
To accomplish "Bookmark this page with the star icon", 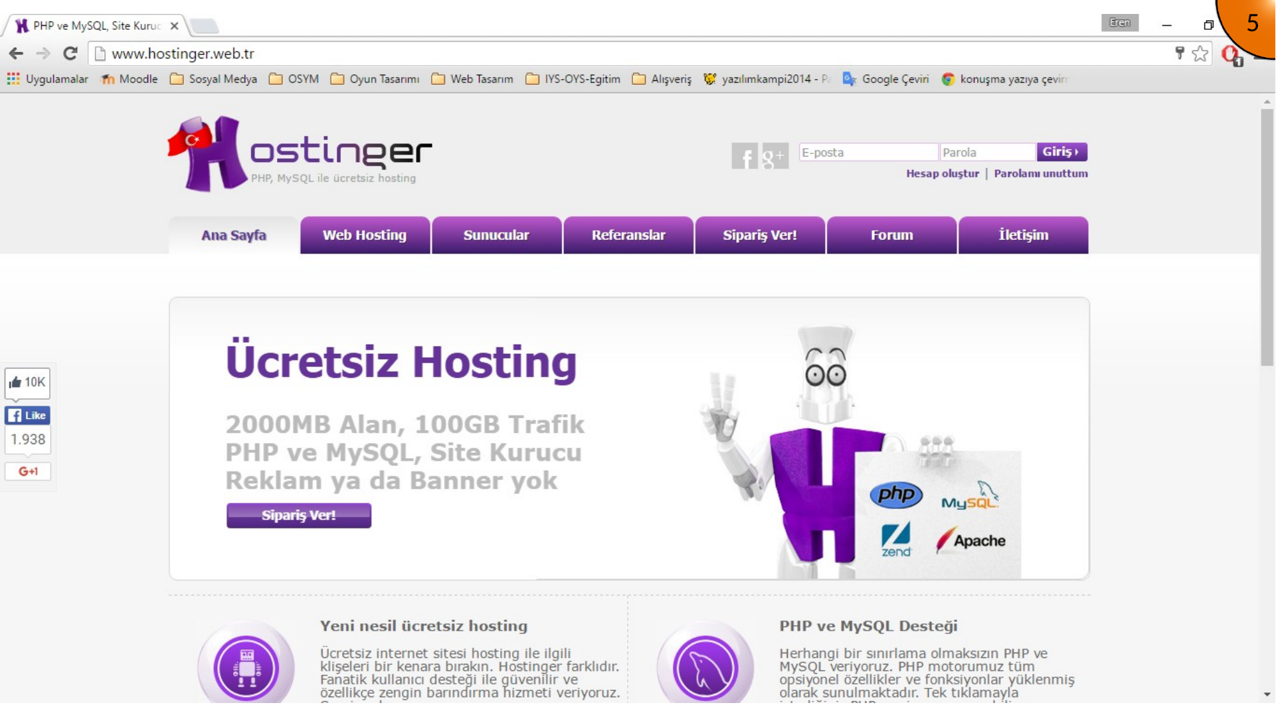I will [x=1200, y=54].
